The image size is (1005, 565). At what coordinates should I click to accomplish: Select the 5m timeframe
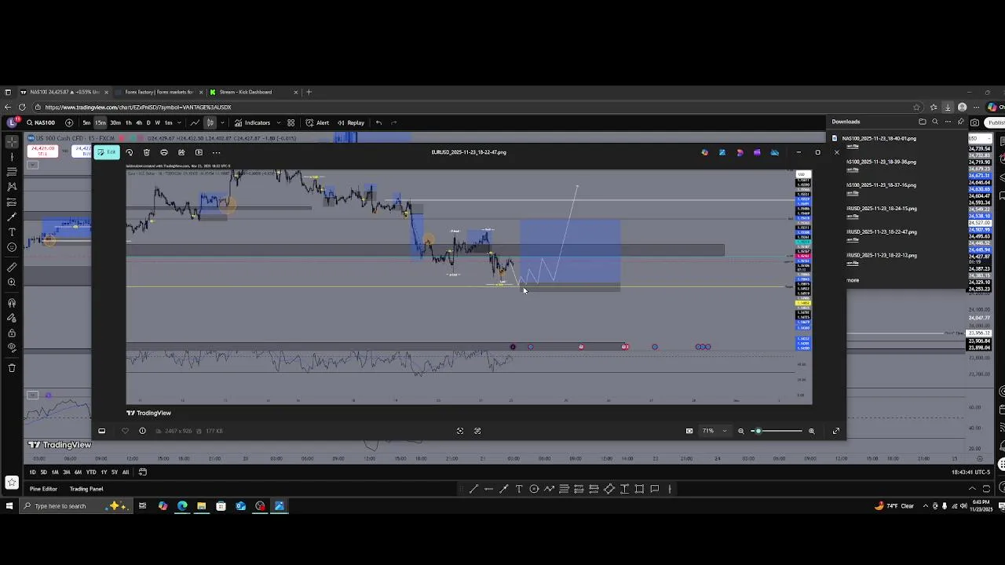pos(86,122)
